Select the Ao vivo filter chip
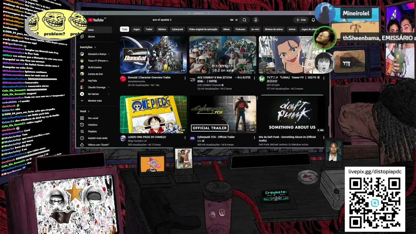Screen dimensions: 416x234 coord(255,29)
